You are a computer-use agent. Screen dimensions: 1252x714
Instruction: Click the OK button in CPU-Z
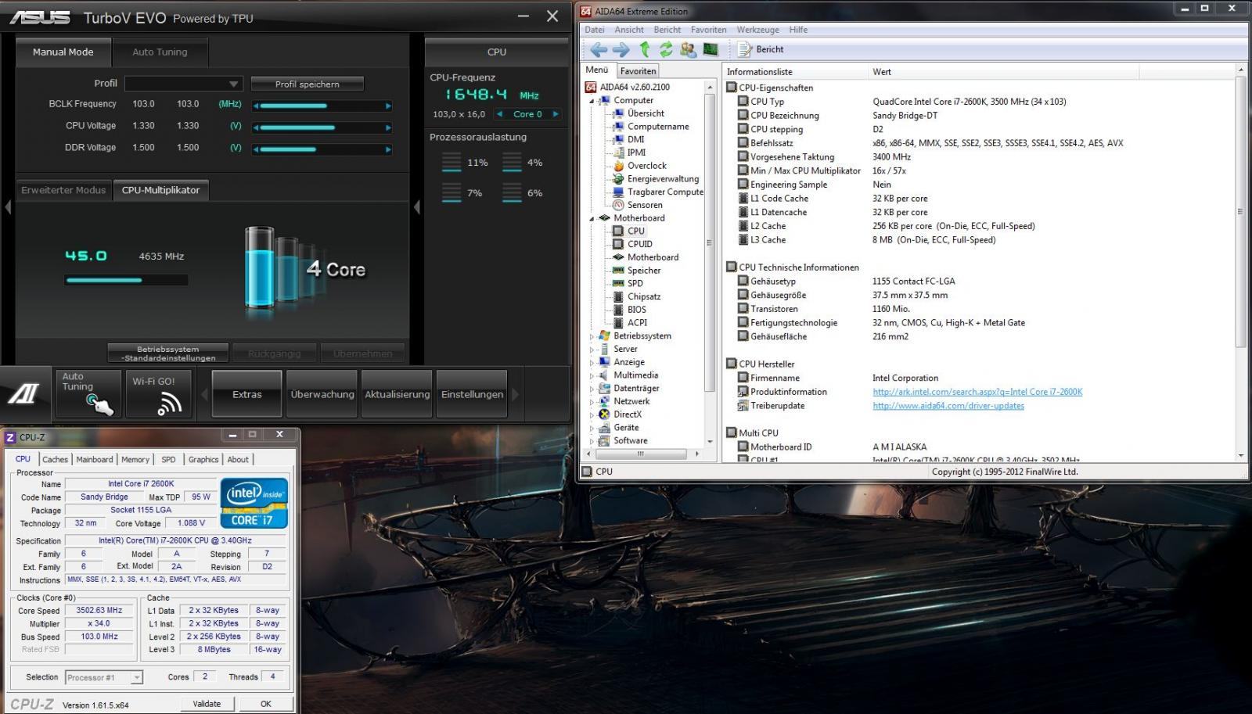click(x=266, y=704)
